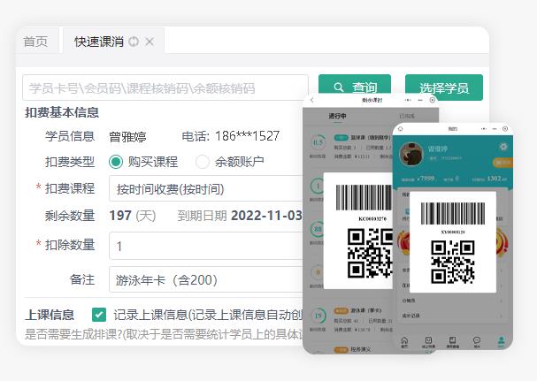
Task: Open more options in 剩余课时 phone screen
Action: click(408, 100)
